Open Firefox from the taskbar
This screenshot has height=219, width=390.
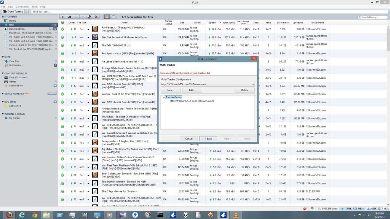(x=9, y=215)
